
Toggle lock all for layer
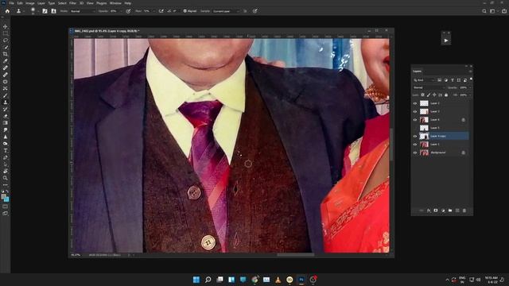[x=446, y=95]
